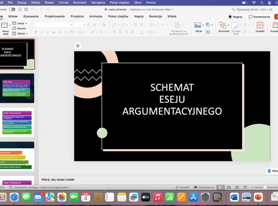
Task: Save the presentation with the disk icon
Action: [x=26, y=10]
